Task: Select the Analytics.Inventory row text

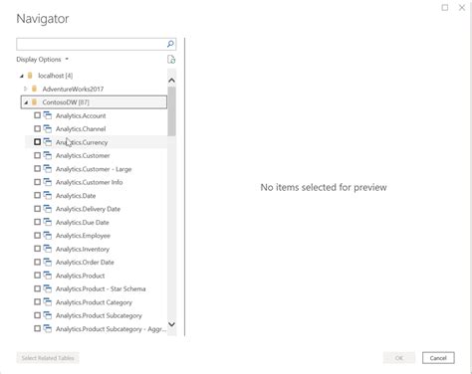Action: (x=83, y=249)
